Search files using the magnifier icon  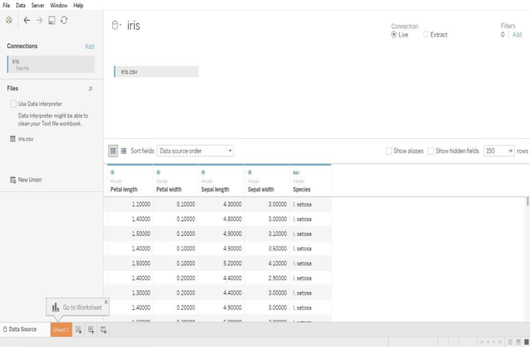pyautogui.click(x=91, y=89)
